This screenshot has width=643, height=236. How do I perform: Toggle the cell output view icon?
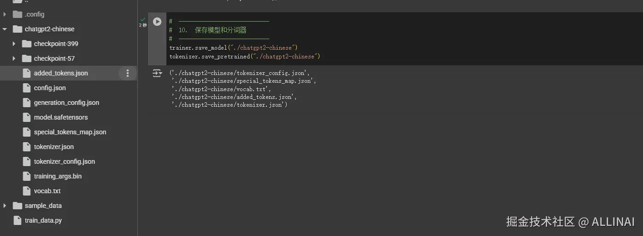point(157,73)
